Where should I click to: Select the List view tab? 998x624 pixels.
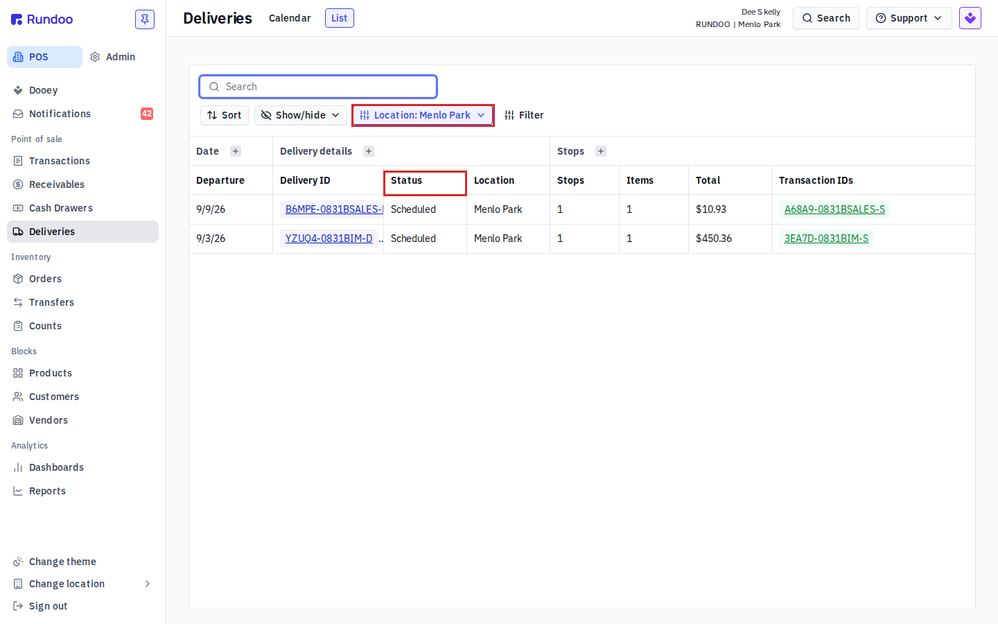click(340, 18)
